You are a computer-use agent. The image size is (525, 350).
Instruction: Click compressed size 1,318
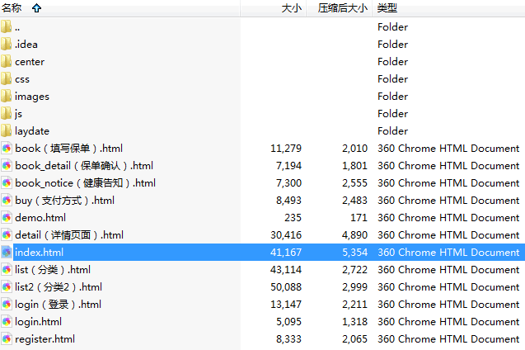click(355, 322)
